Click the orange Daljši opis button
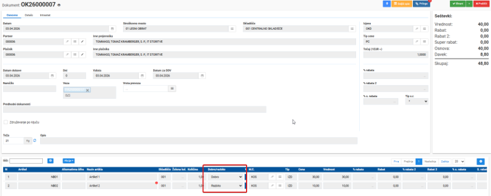The width and height of the screenshot is (491, 196). coord(402,4)
